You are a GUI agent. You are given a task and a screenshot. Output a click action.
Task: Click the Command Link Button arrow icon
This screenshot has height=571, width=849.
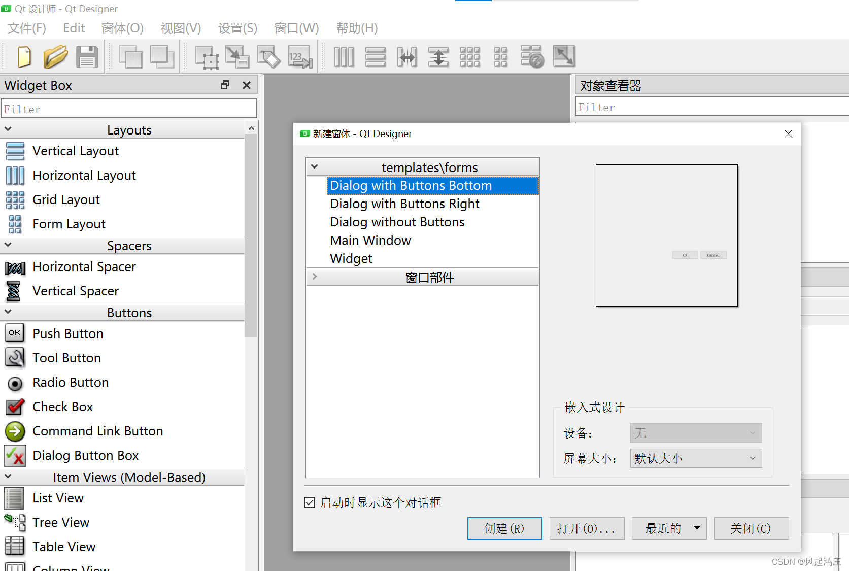click(x=15, y=431)
